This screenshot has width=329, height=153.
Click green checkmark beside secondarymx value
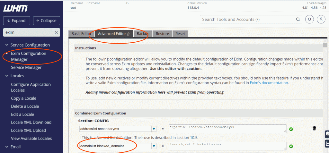tap(291, 129)
